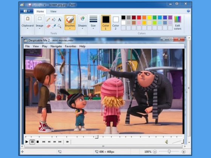This screenshot has width=211, height=158.
Task: Open the Play menu in media player
Action: 44,46
